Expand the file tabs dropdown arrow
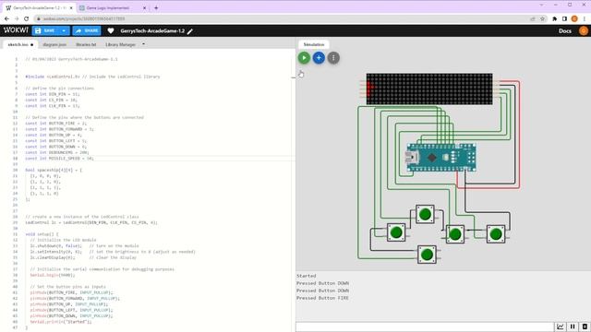The height and width of the screenshot is (332, 591). click(144, 44)
